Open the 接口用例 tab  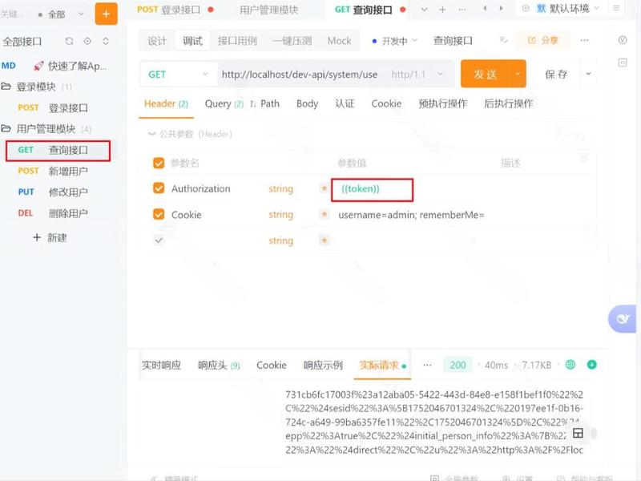click(x=237, y=41)
